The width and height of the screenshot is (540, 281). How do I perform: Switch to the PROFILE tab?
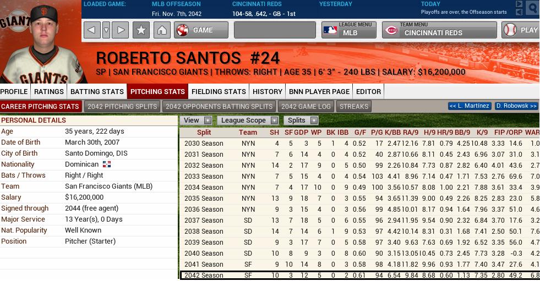click(14, 91)
